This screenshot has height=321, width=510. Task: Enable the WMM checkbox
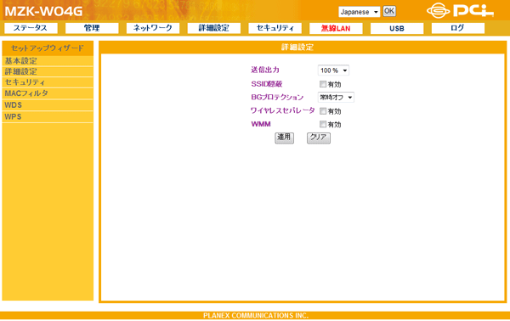(323, 124)
